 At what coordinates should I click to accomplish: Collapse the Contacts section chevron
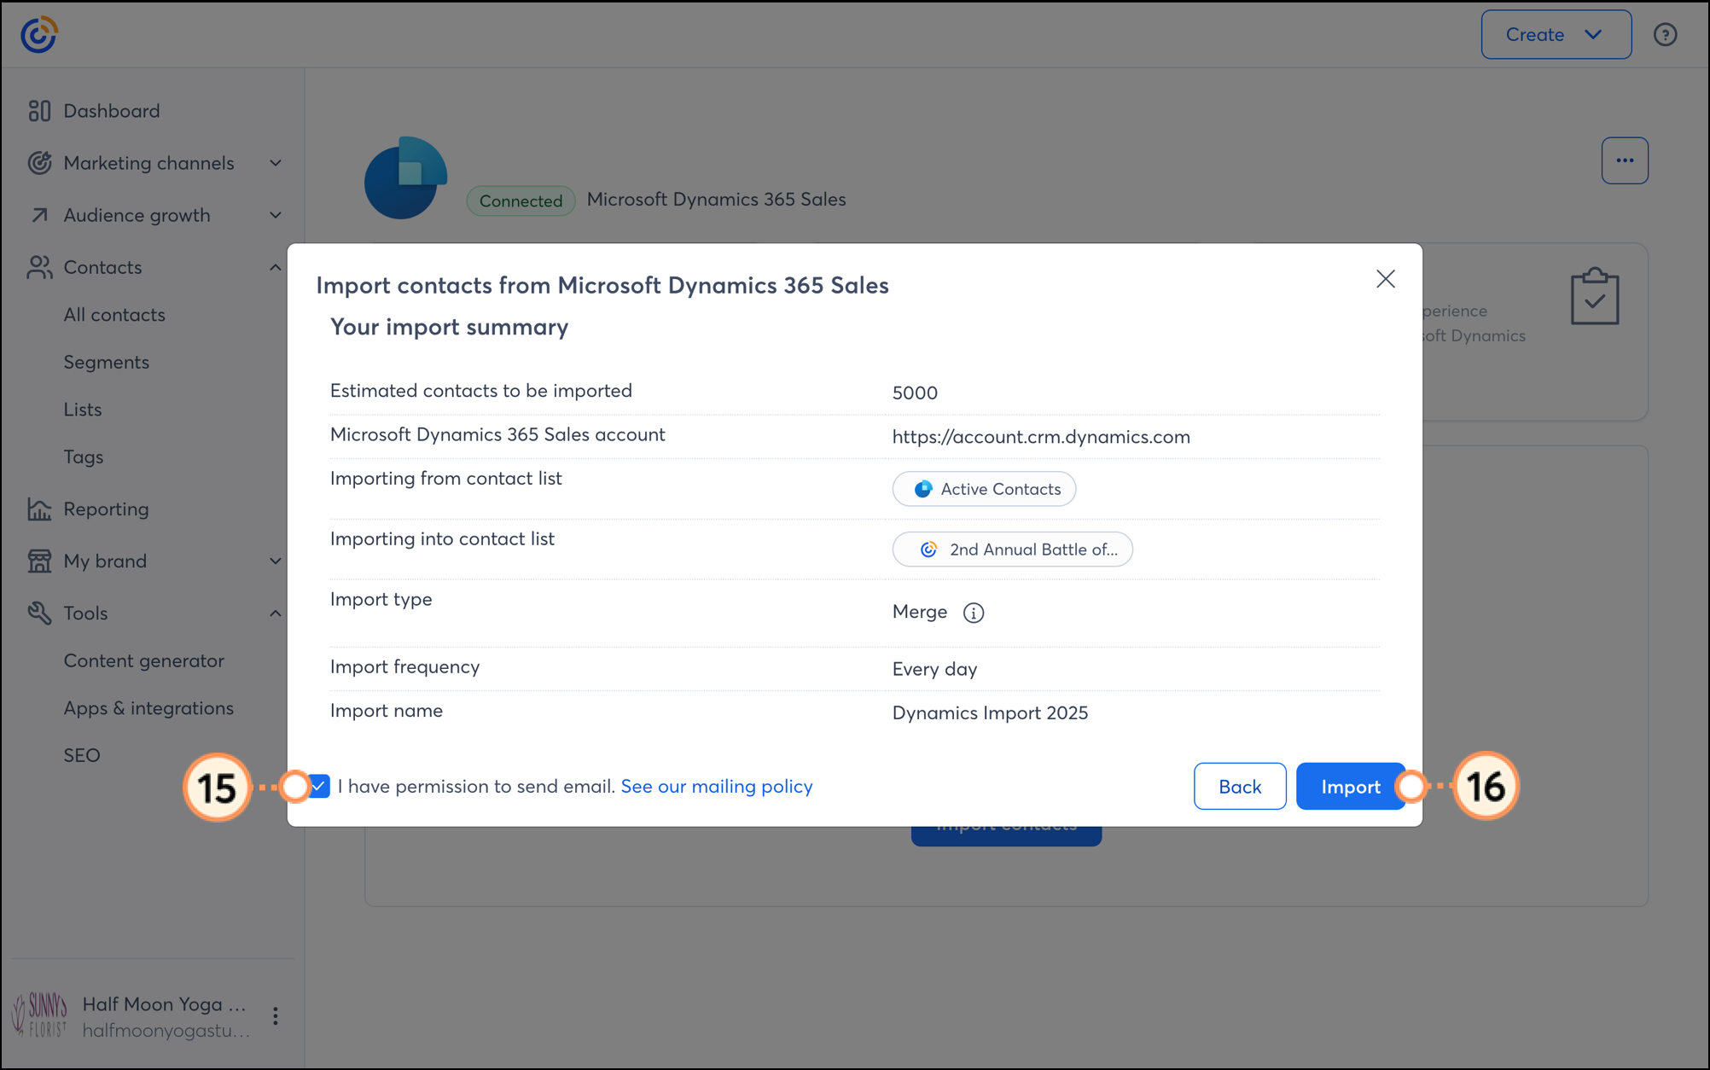(276, 267)
